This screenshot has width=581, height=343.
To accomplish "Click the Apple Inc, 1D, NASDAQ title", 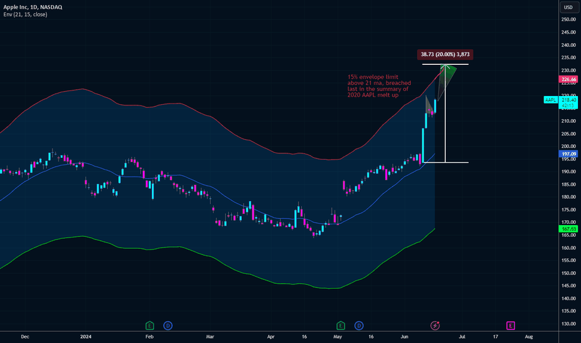I will [x=32, y=7].
